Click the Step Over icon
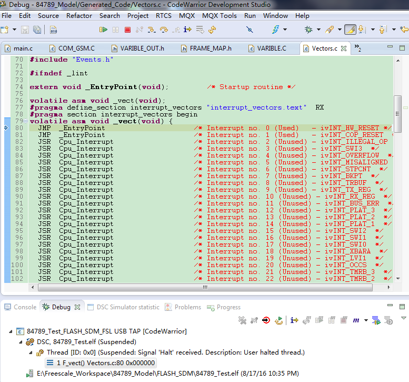This screenshot has width=409, height=382. (164, 30)
